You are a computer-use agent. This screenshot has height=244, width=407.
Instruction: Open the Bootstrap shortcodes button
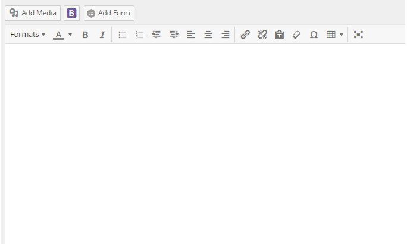pyautogui.click(x=71, y=13)
